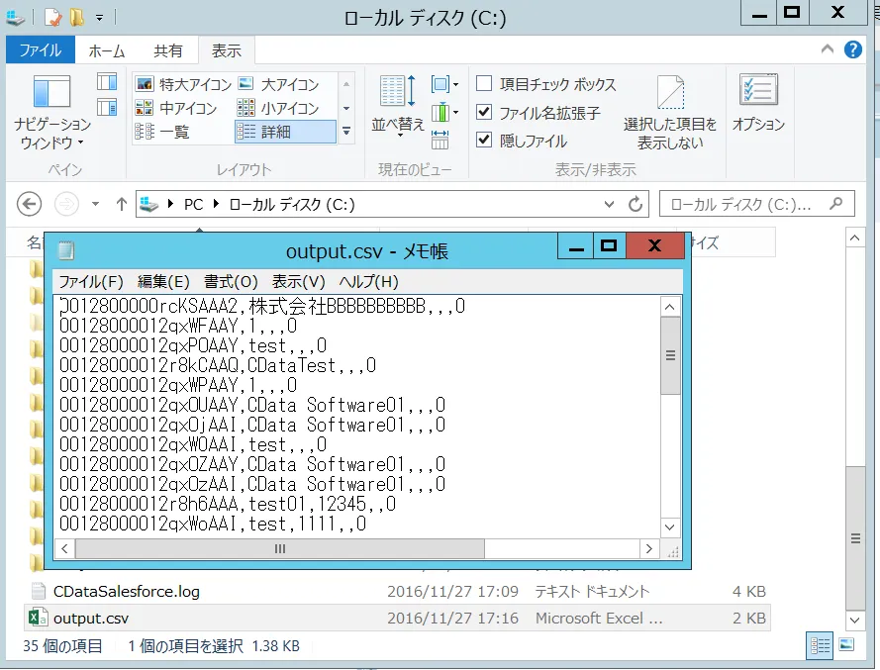
Task: Toggle File name extensions (ファイル名拡張子) checkbox
Action: (484, 113)
